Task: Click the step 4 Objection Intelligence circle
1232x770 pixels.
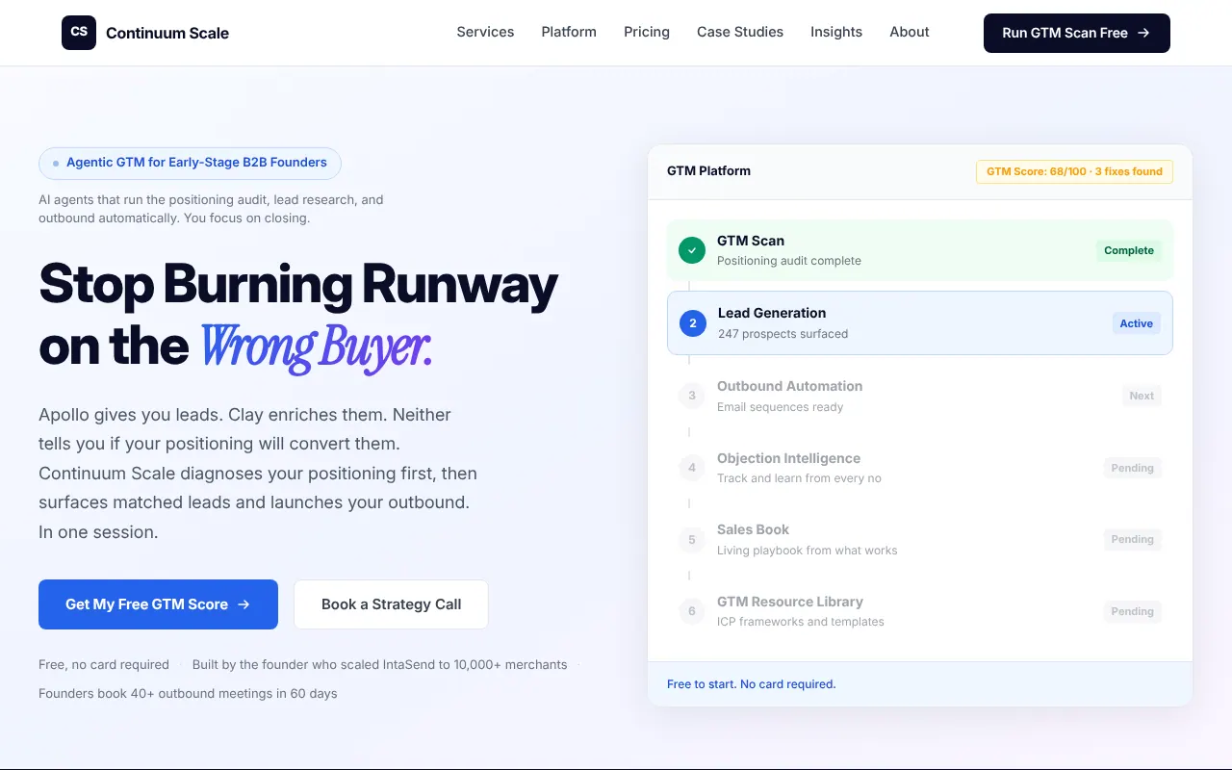Action: [x=692, y=468]
